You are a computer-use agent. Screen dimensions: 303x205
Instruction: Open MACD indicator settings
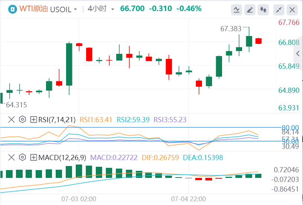pyautogui.click(x=22, y=157)
